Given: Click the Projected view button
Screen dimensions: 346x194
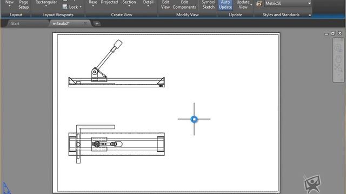Looking at the screenshot, I should click(109, 3).
